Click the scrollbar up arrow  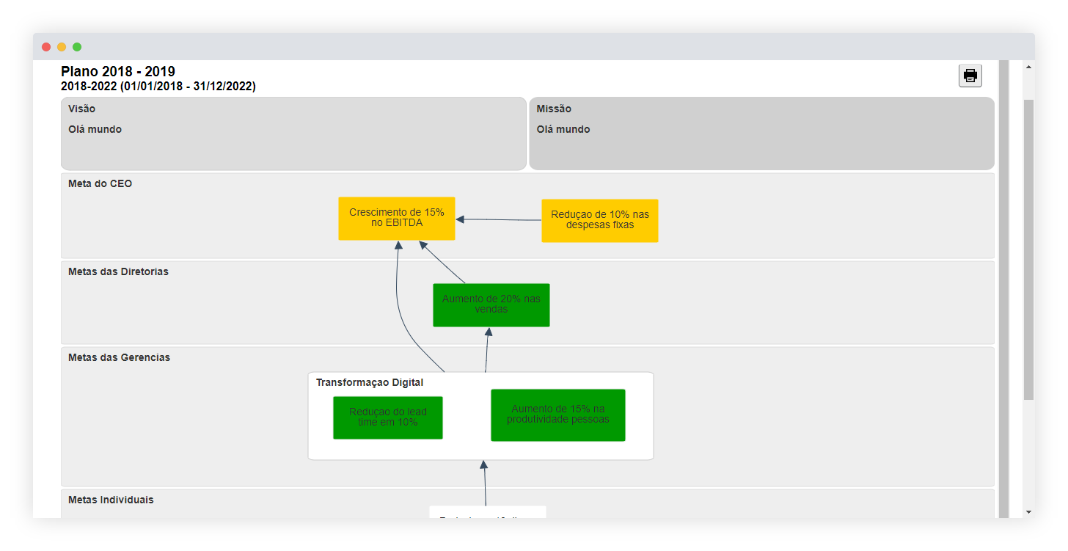tap(1028, 67)
